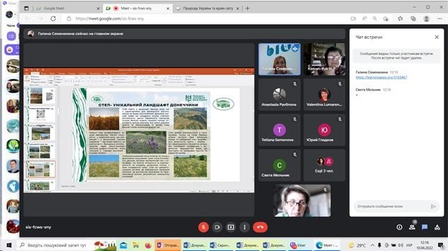This screenshot has width=448, height=251.
Task: Click the chat message input field
Action: click(x=391, y=207)
